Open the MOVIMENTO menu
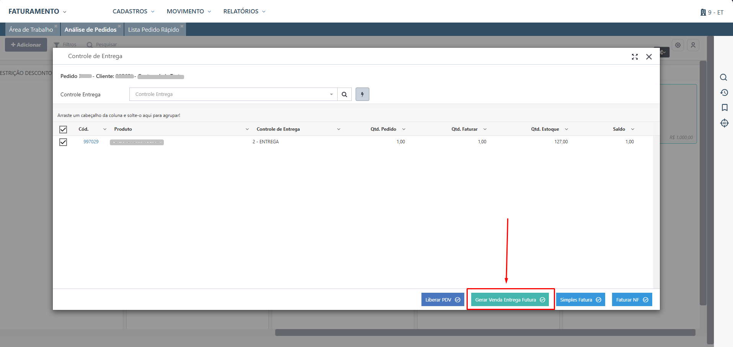 click(189, 11)
